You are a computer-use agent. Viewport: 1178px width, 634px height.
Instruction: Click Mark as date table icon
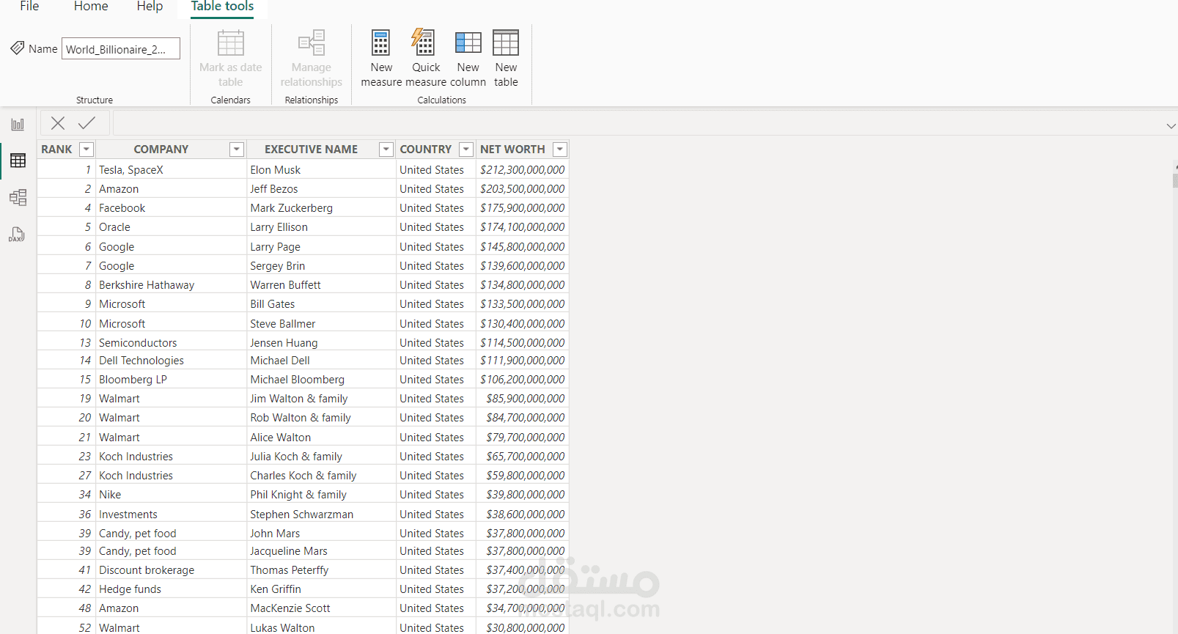tap(230, 43)
